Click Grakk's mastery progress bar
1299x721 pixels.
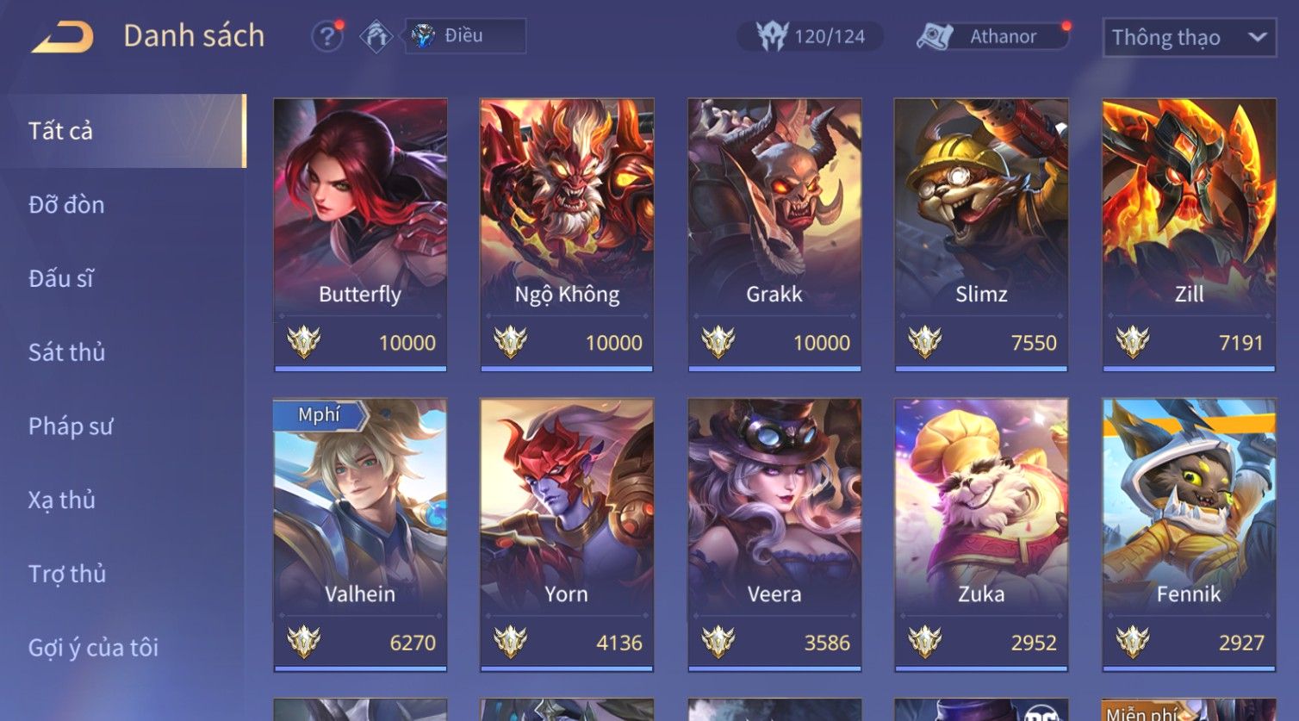[x=774, y=369]
